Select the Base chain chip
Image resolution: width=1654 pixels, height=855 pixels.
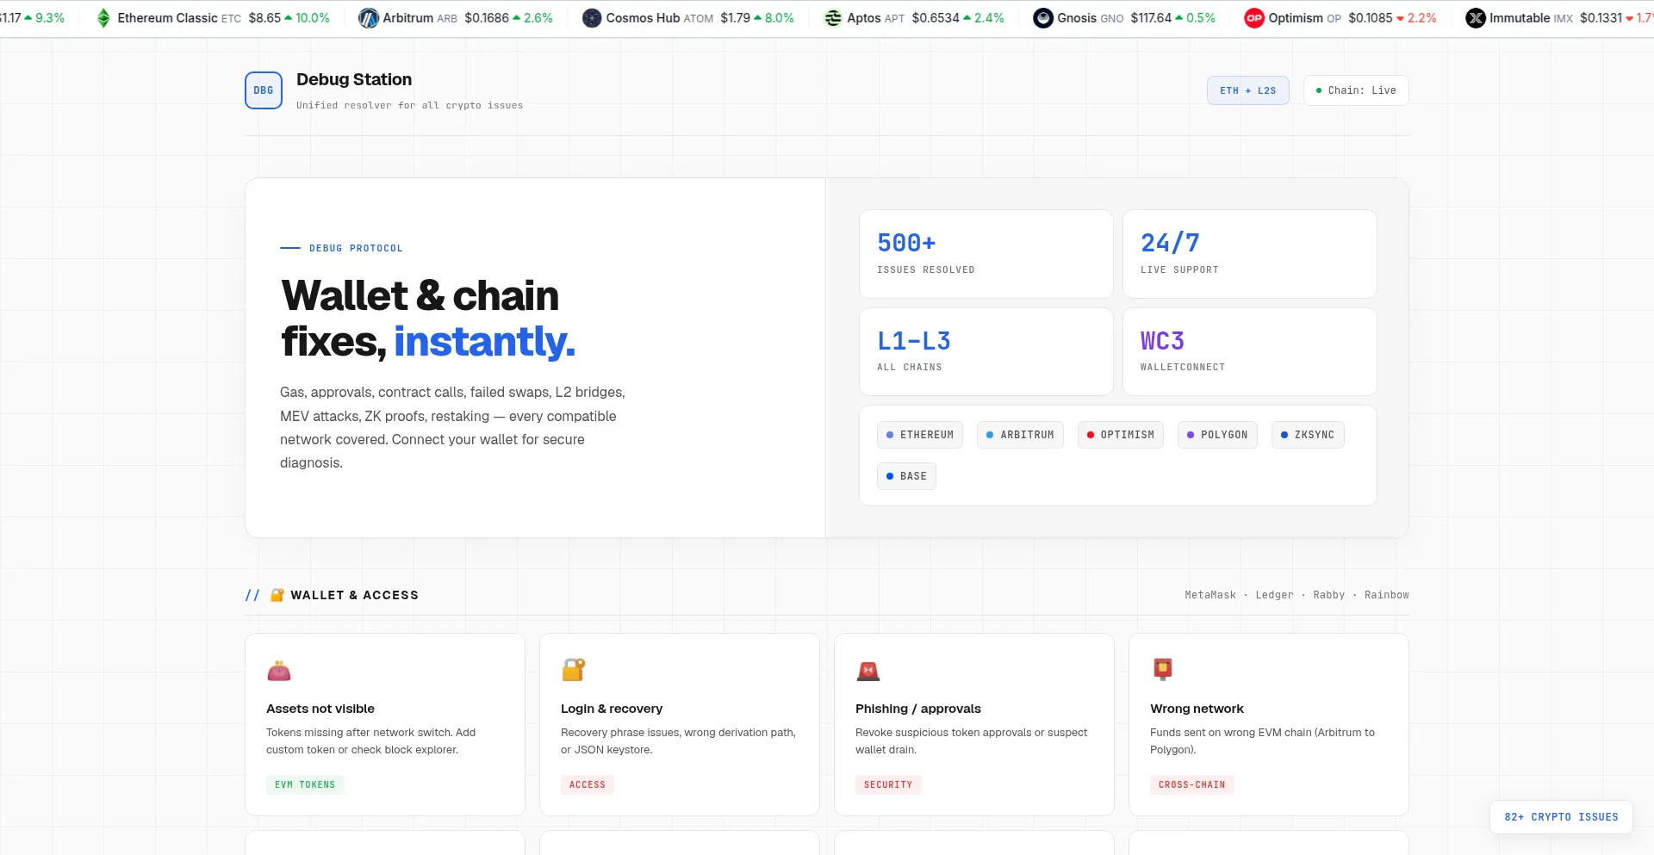[x=906, y=476]
